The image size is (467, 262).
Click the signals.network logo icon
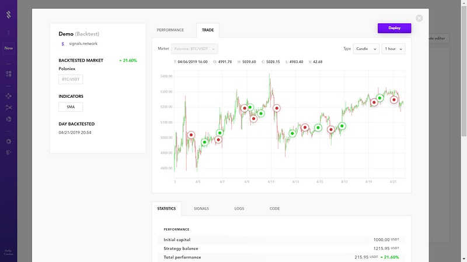click(x=62, y=44)
